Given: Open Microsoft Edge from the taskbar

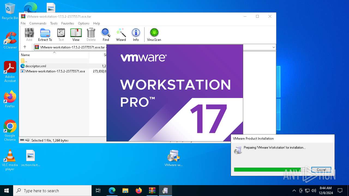Looking at the screenshot, I should pyautogui.click(x=112, y=191).
